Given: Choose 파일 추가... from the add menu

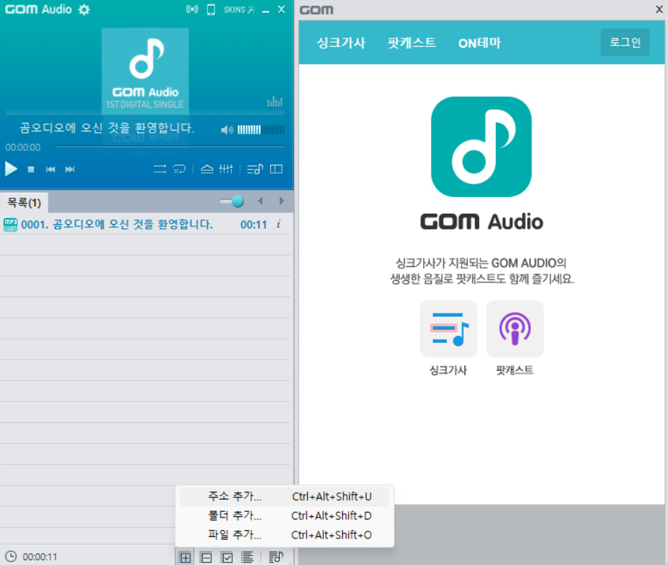Looking at the screenshot, I should 285,535.
